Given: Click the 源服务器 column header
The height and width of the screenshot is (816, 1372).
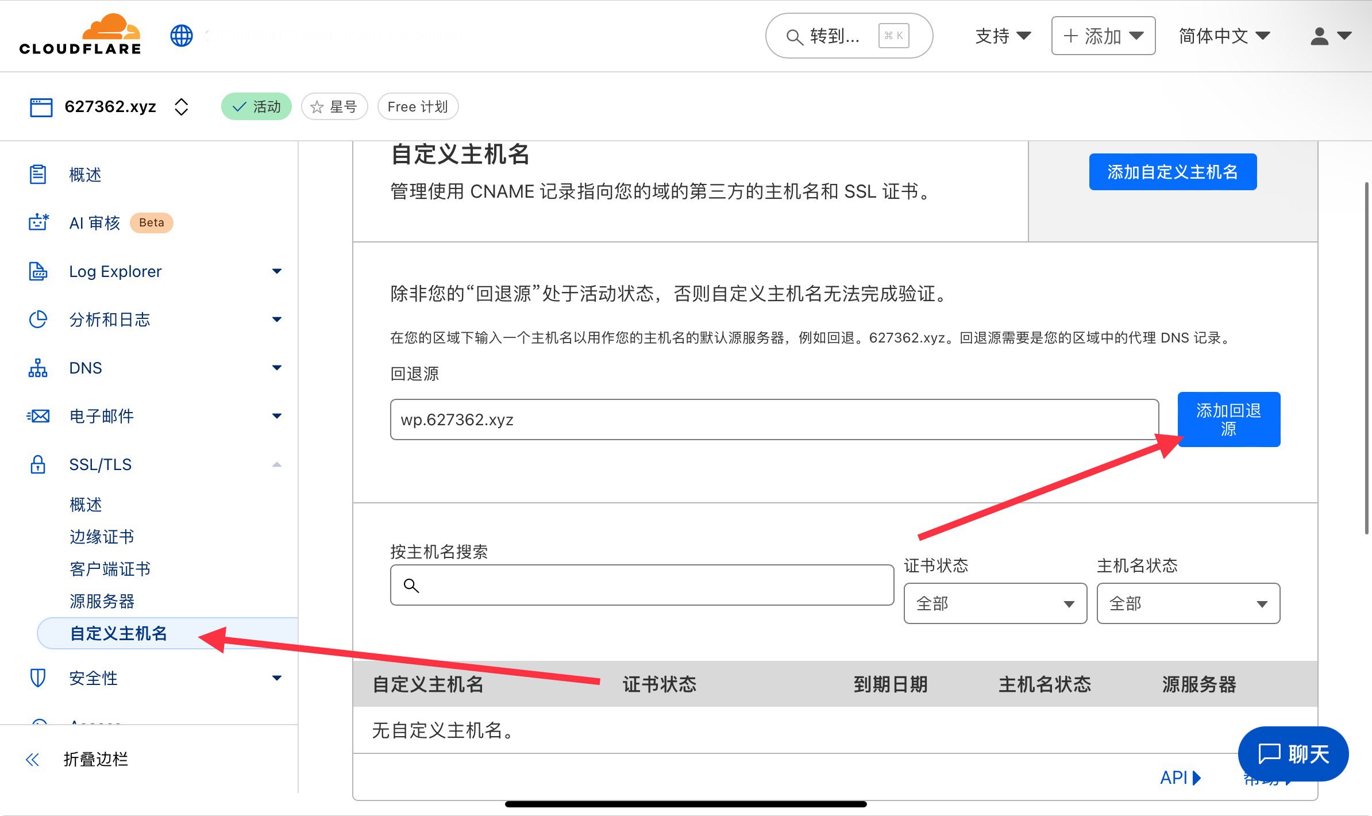Looking at the screenshot, I should pyautogui.click(x=1199, y=684).
